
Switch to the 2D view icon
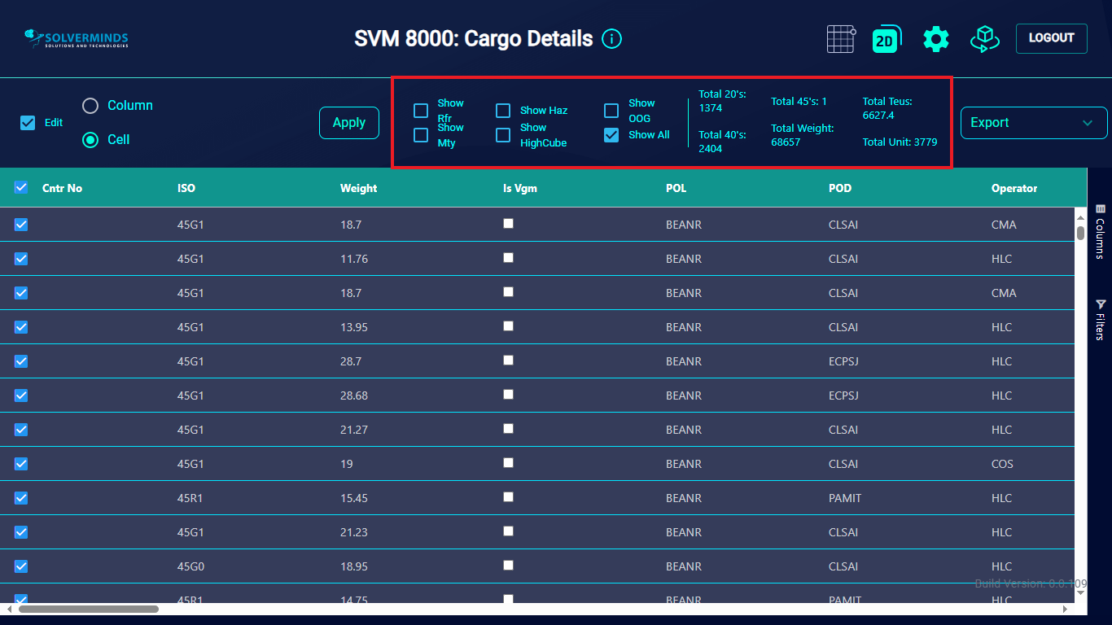point(886,39)
